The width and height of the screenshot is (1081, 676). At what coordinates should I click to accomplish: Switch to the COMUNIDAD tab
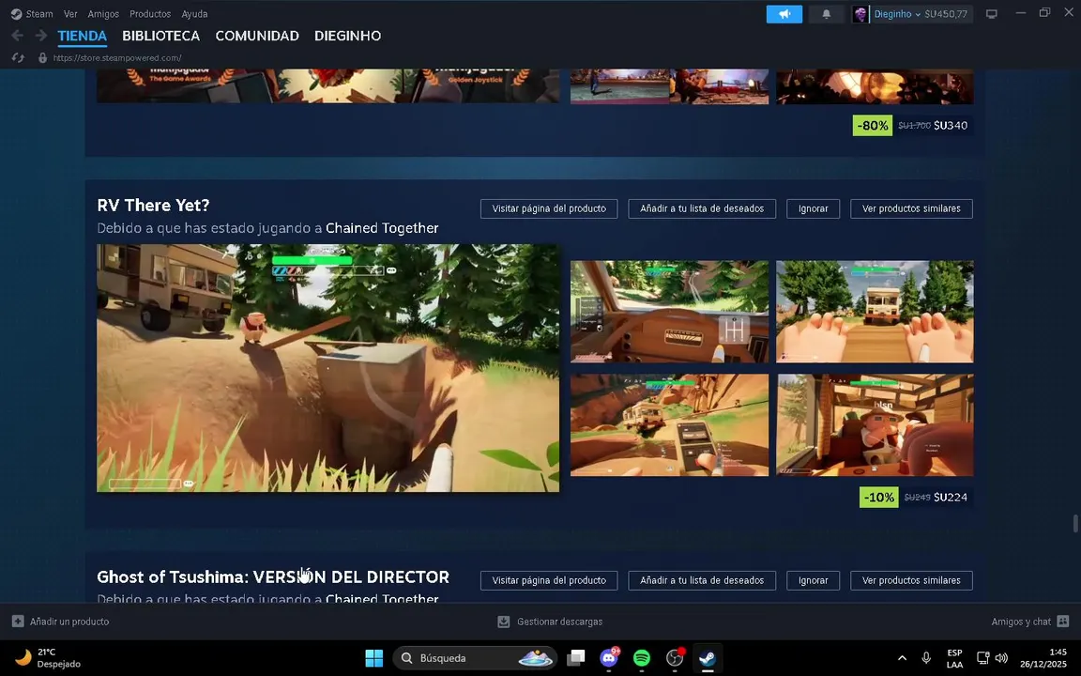pyautogui.click(x=257, y=36)
